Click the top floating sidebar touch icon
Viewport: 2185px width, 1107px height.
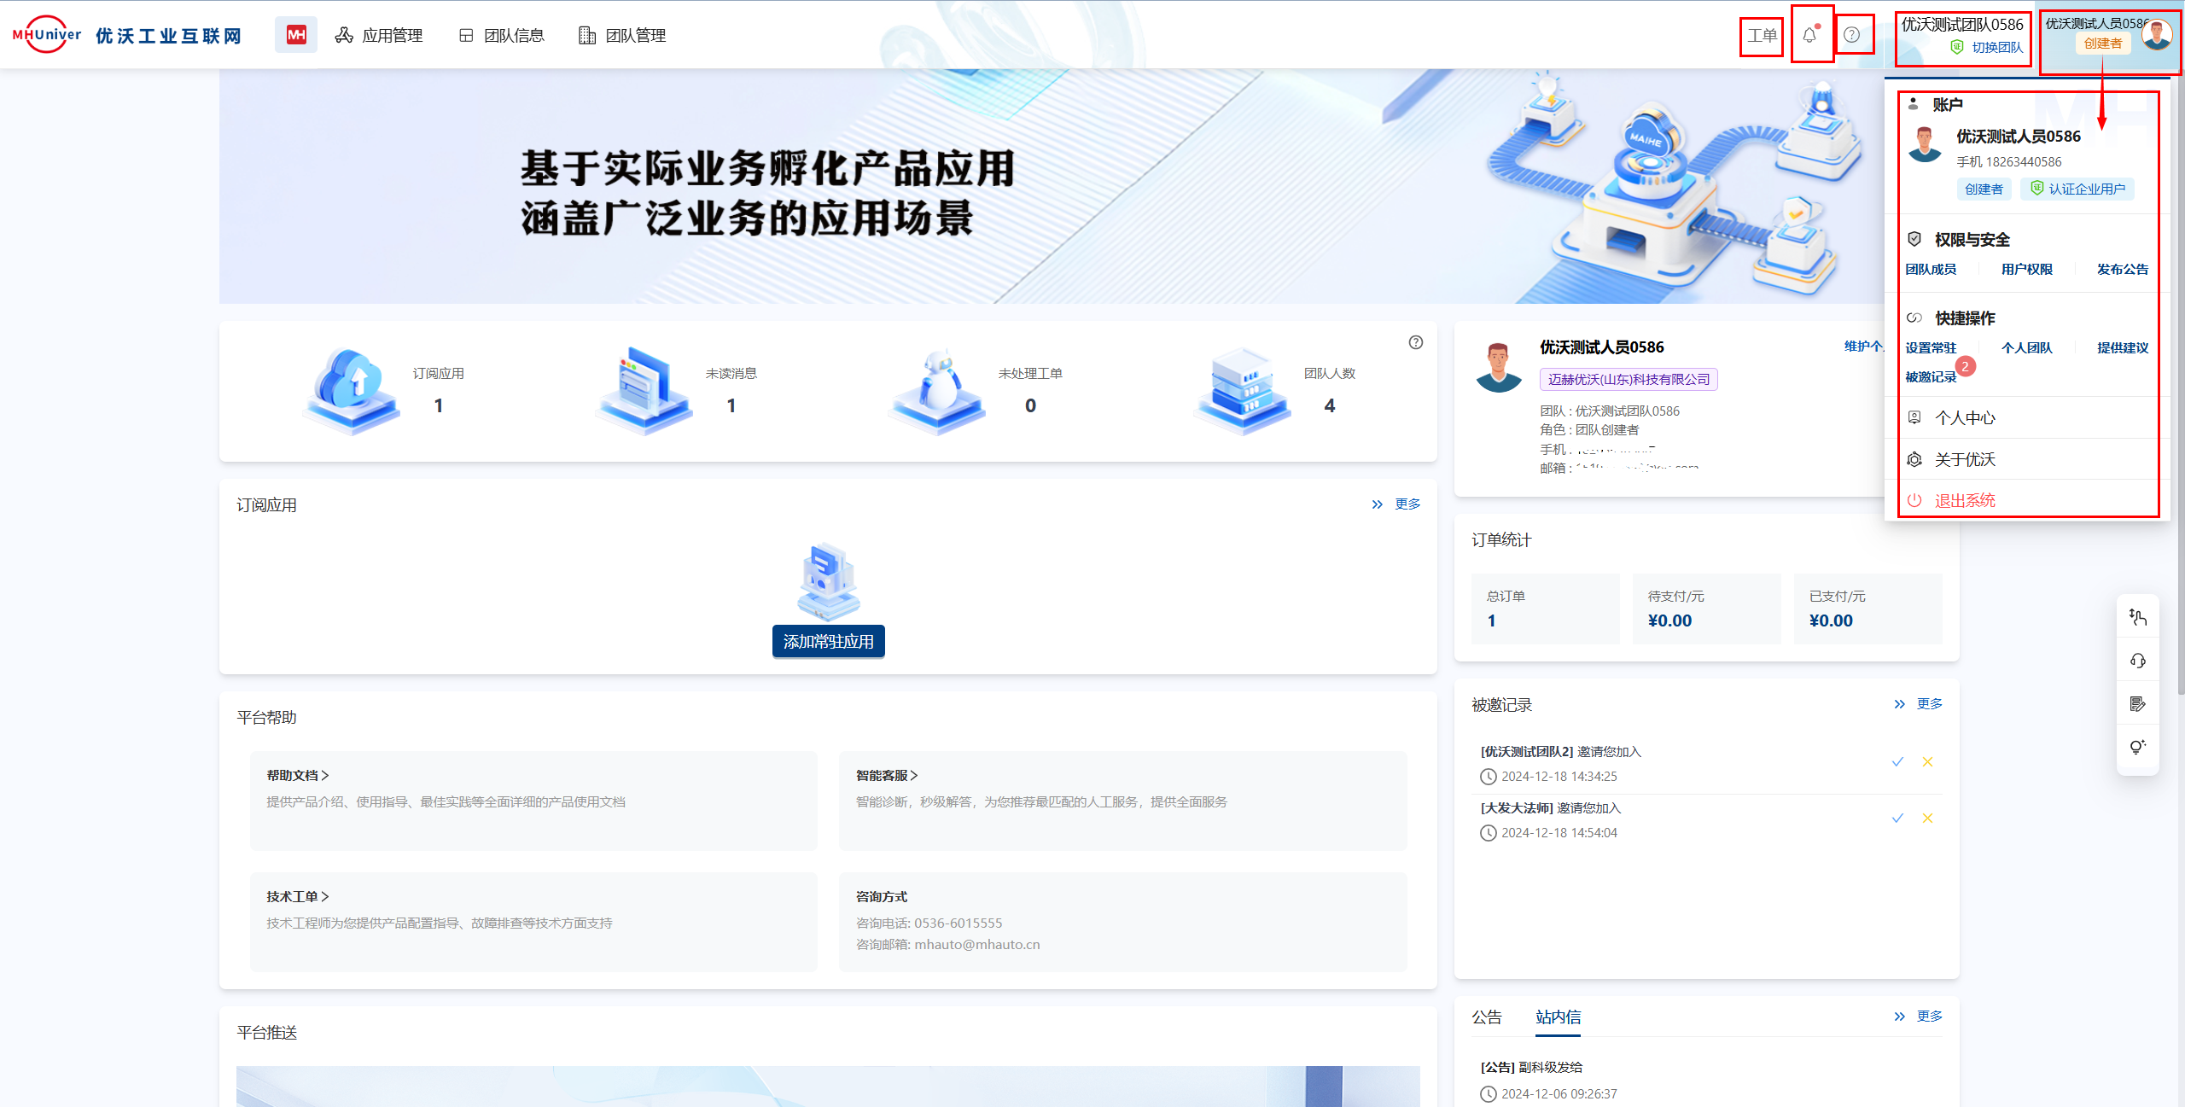click(2137, 617)
